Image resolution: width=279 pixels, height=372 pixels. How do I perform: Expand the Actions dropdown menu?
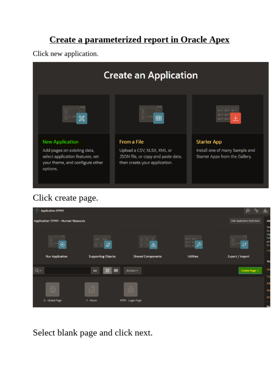click(132, 270)
